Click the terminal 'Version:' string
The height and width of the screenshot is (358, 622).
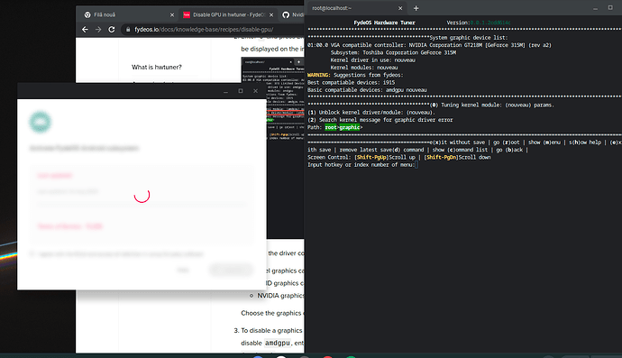479,23
